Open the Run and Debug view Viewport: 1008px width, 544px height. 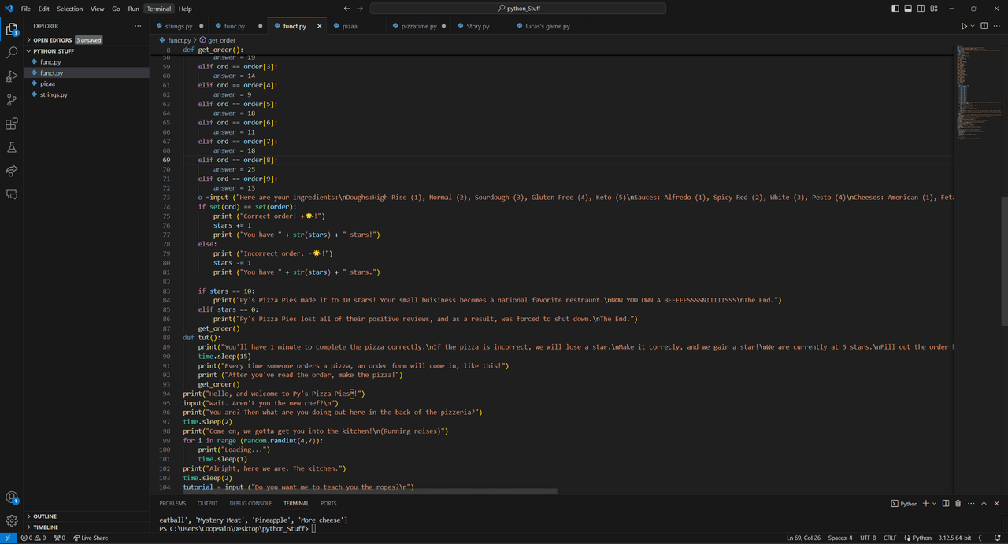(12, 76)
